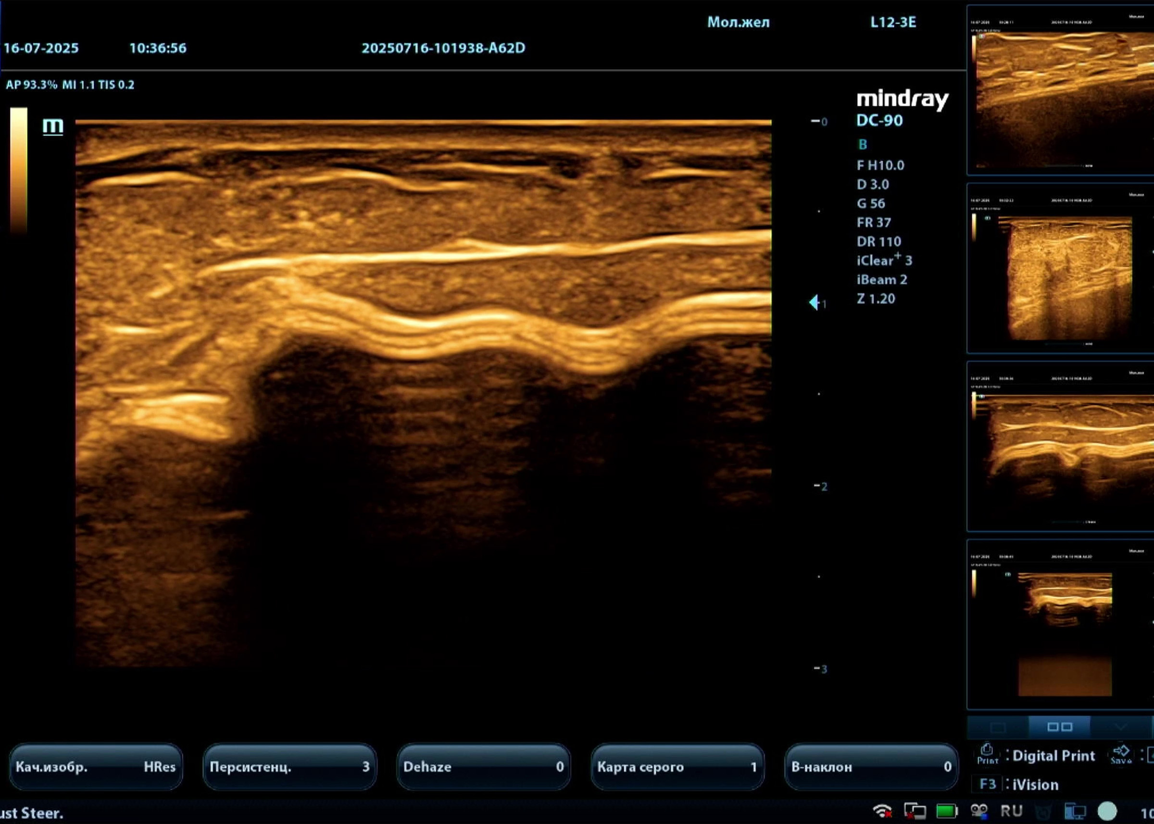The image size is (1154, 824).
Task: Open the second saved ultrasound thumbnail
Action: coord(1061,269)
